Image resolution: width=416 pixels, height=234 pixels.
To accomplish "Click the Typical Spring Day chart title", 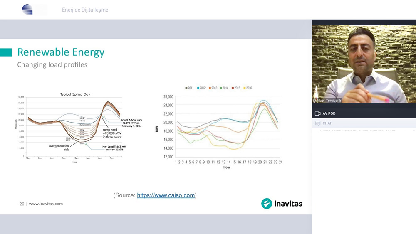I will pos(75,94).
